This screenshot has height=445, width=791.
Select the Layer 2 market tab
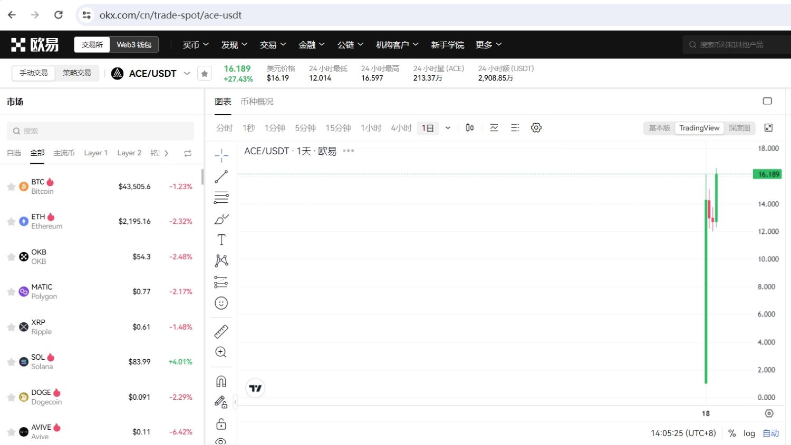pos(129,153)
